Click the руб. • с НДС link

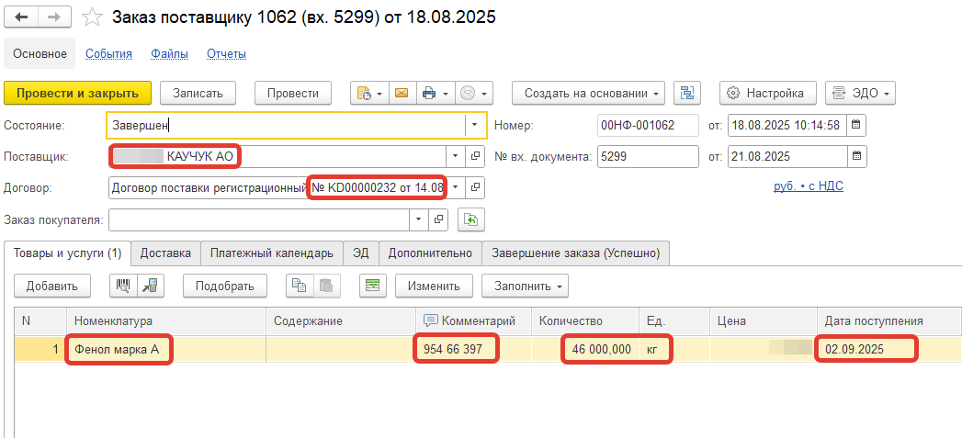808,186
